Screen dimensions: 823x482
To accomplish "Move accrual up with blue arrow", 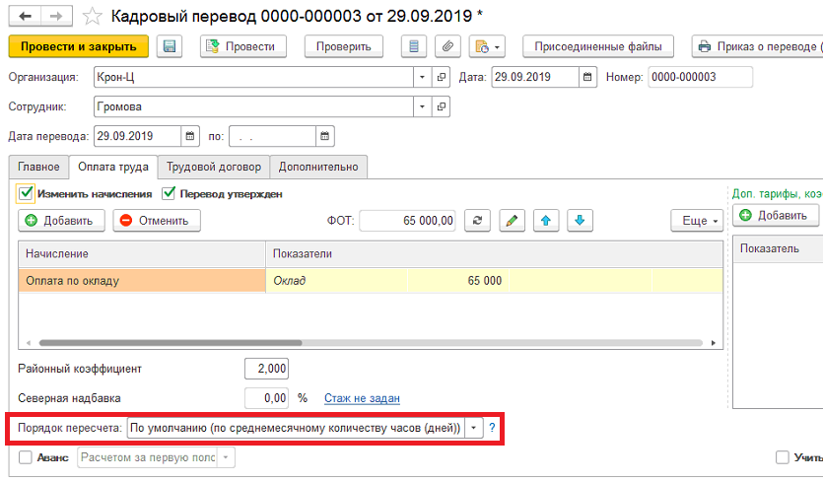I will [546, 221].
